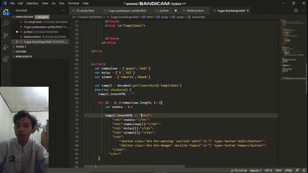
Task: Click Ln 73, Col 34 status entry
Action: click(239, 171)
